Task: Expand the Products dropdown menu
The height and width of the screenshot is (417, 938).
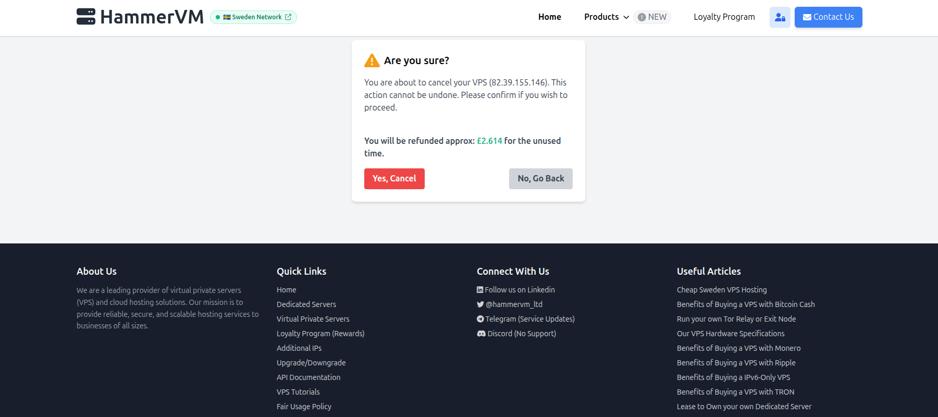Action: (607, 17)
